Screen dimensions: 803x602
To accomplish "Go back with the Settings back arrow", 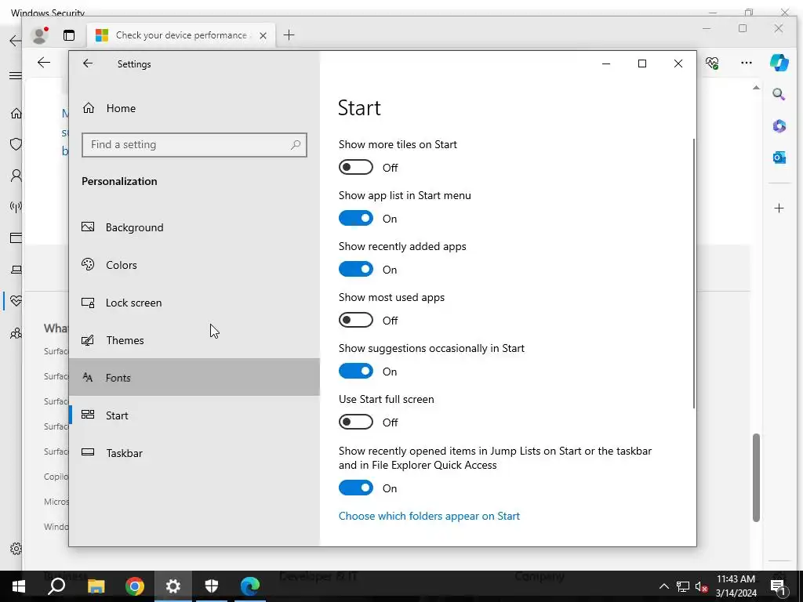I will pos(88,63).
